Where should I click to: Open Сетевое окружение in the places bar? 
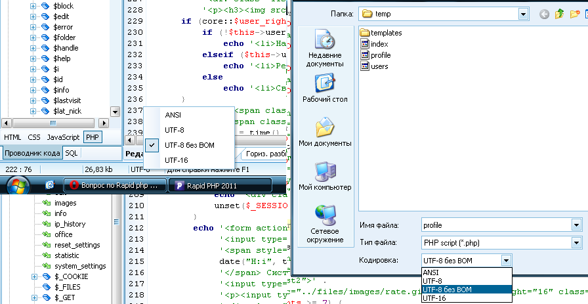coord(325,223)
